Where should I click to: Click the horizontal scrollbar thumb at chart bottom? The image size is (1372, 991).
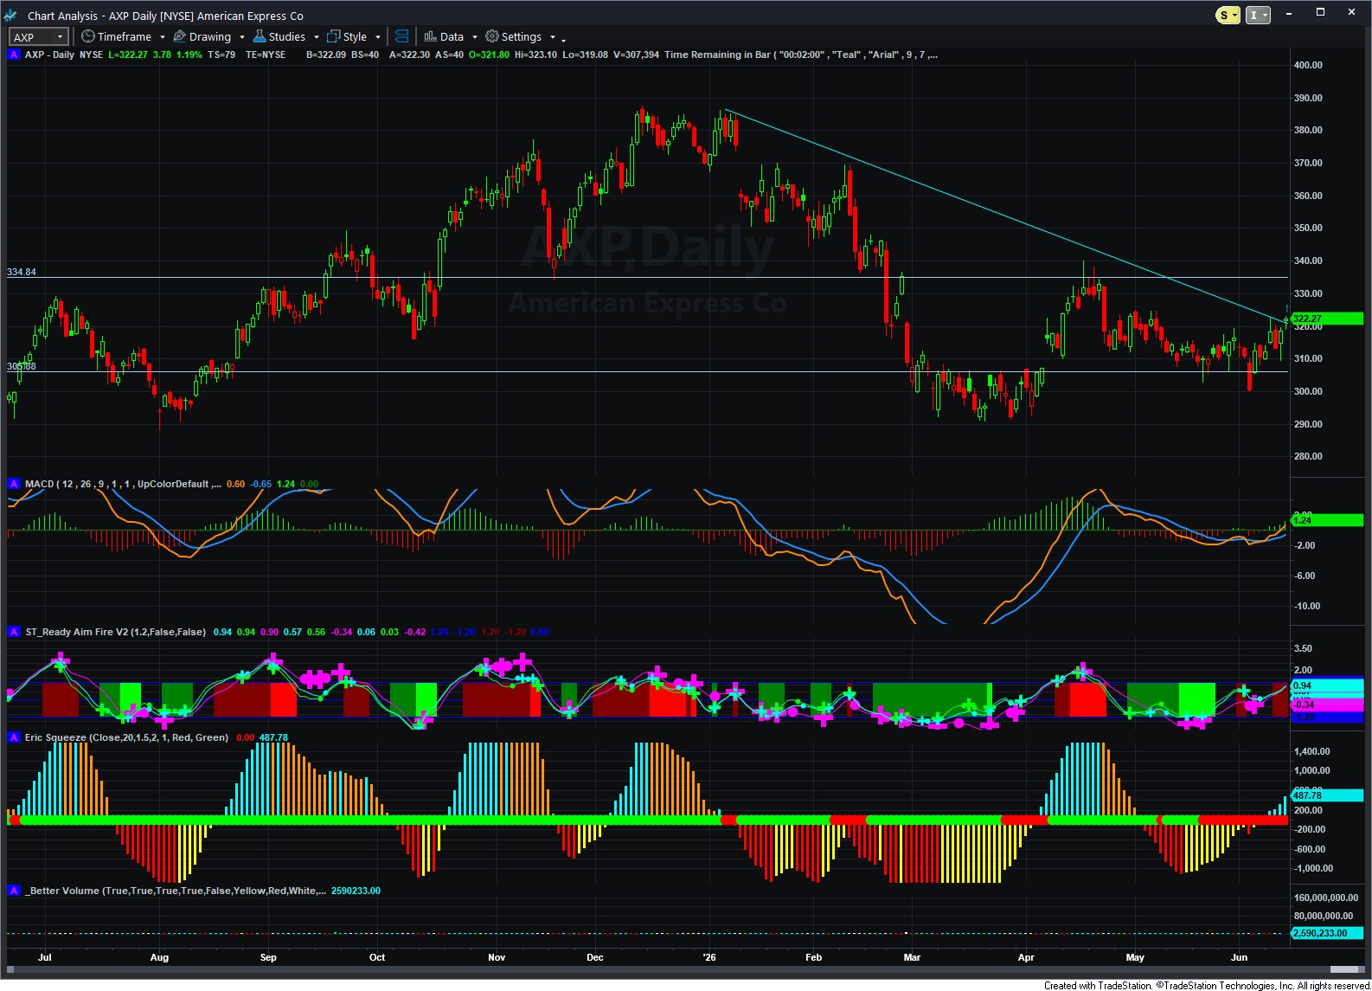tap(1344, 969)
